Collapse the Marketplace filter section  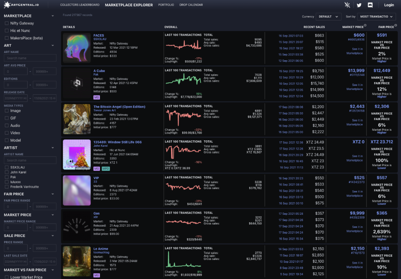tap(53, 16)
